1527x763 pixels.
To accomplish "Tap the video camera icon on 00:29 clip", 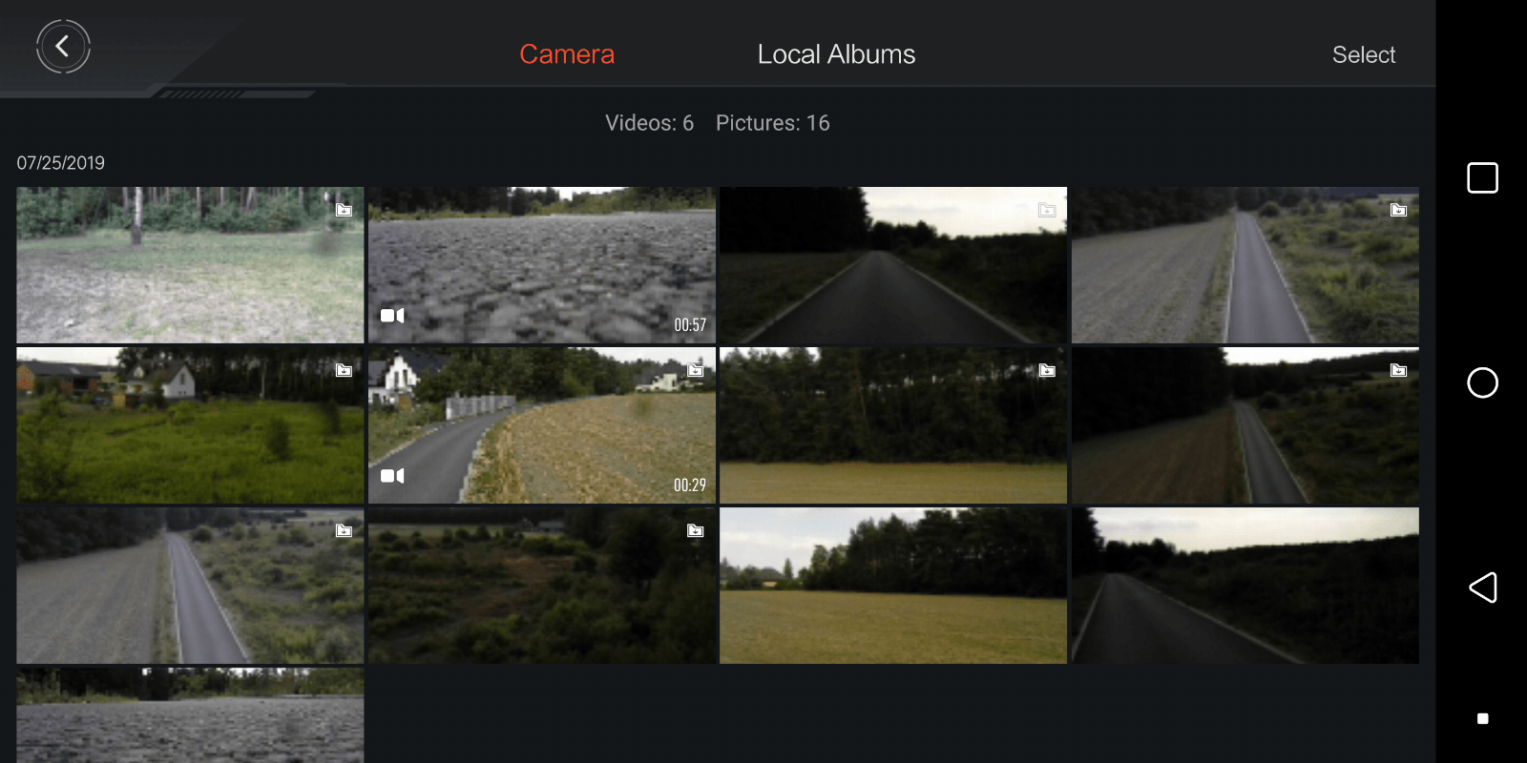I will point(392,476).
